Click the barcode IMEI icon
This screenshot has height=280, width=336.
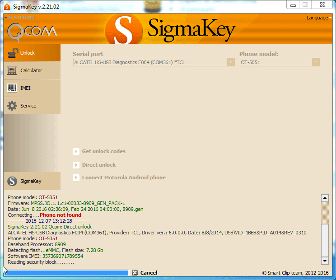[x=12, y=88]
